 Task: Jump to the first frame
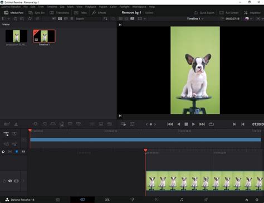click(170, 124)
